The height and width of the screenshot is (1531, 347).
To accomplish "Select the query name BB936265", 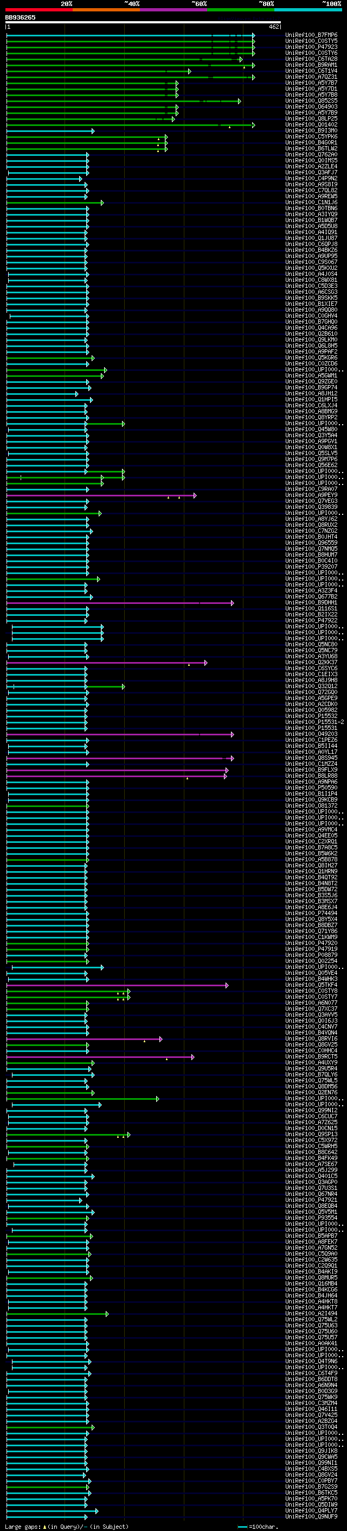I will (x=20, y=18).
